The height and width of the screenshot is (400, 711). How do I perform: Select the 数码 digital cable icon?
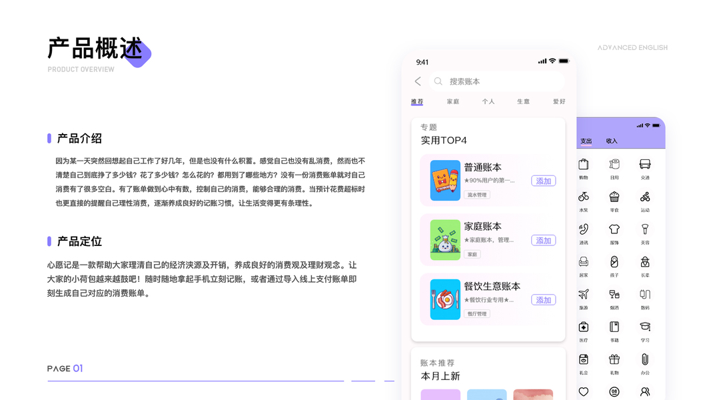(x=645, y=294)
